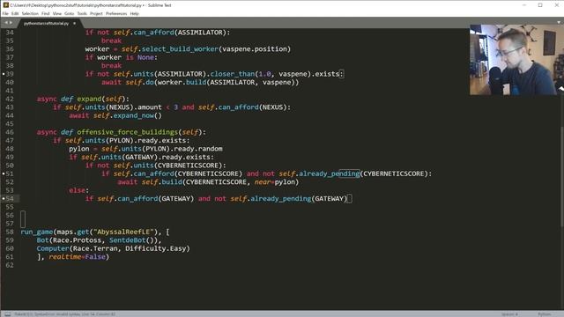564x317 pixels.
Task: Open the Tools menu
Action: tap(82, 14)
